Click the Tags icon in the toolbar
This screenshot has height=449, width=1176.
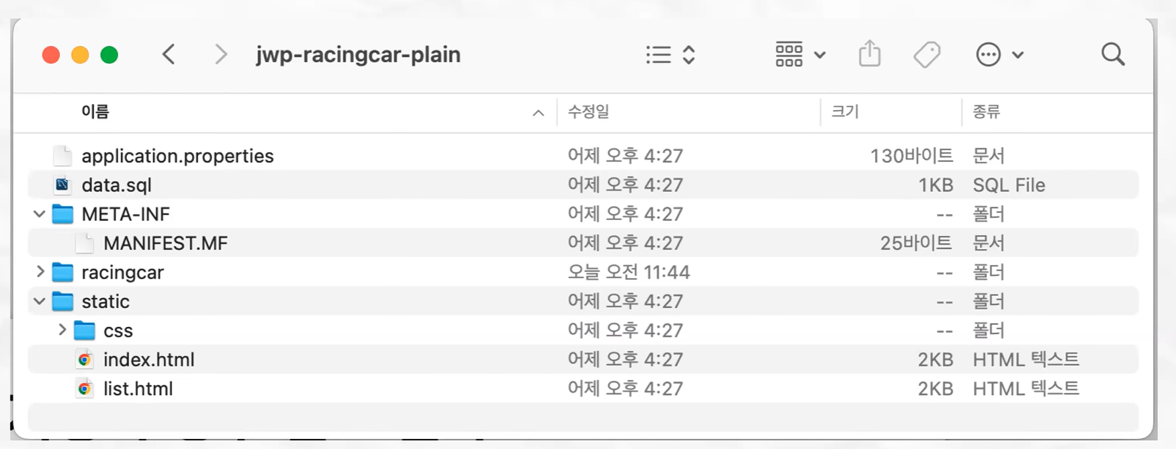point(927,54)
